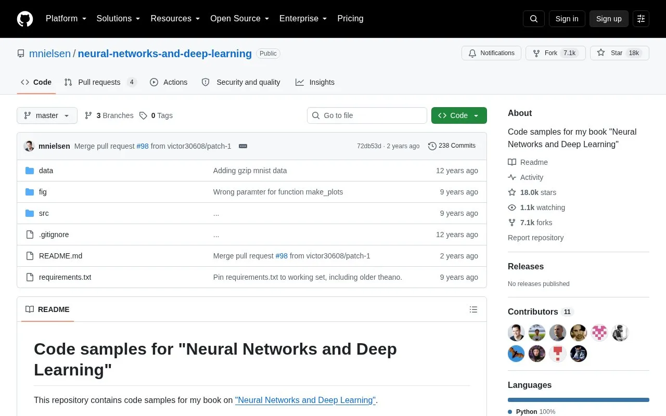
Task: Open the README.md file
Action: [x=60, y=256]
